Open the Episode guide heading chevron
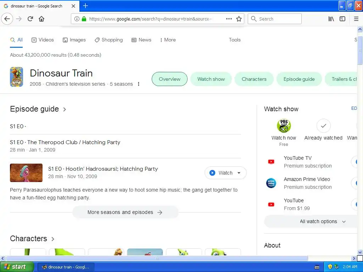 (65, 109)
